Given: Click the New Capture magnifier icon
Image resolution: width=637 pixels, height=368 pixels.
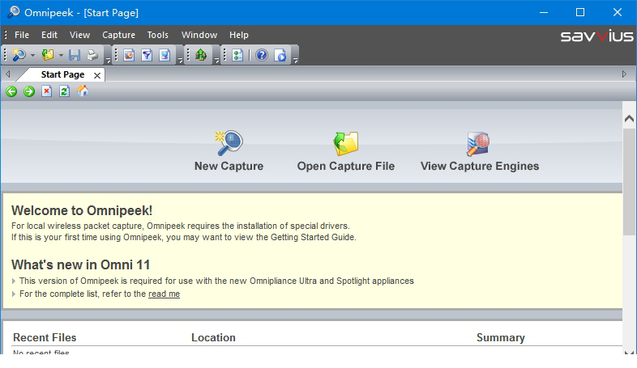Looking at the screenshot, I should pos(229,143).
